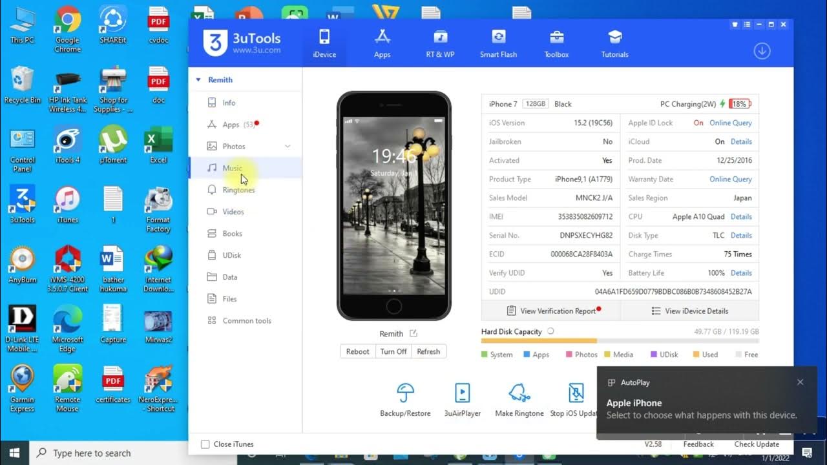Select the Recycle Bin desktop icon

(x=22, y=85)
